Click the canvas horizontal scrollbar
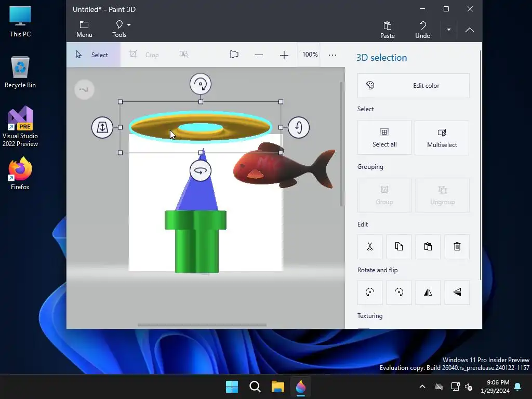 (202, 325)
